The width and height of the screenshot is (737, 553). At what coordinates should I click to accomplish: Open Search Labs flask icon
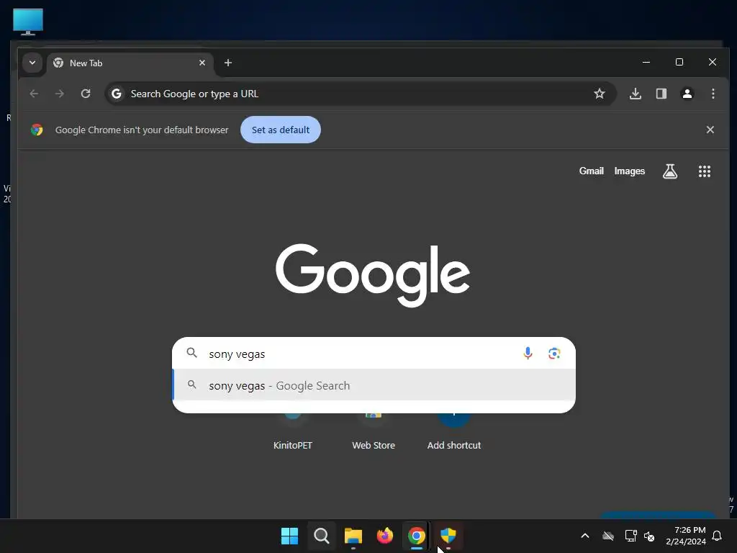coord(670,171)
